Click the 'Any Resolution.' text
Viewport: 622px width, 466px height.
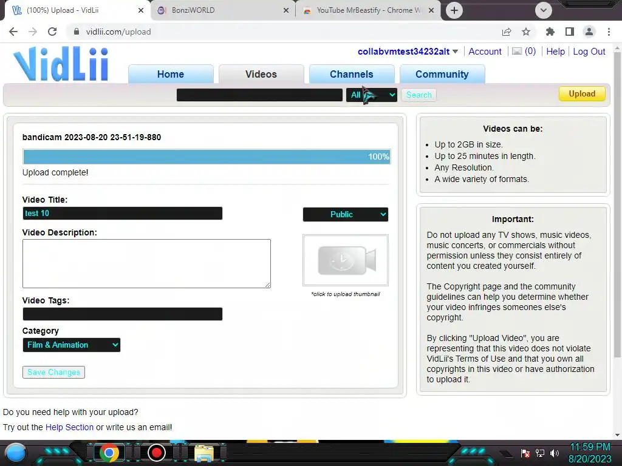coord(463,167)
